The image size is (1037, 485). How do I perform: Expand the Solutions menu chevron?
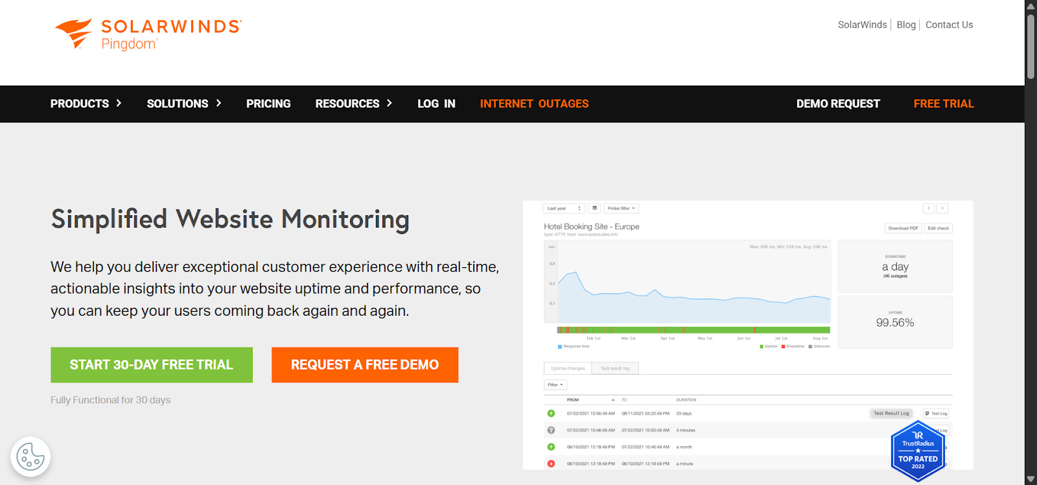pos(218,103)
